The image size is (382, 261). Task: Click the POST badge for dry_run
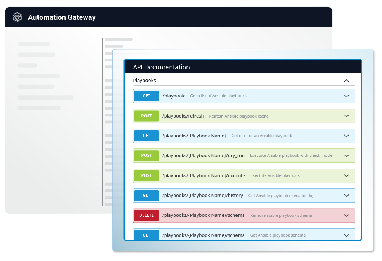click(x=146, y=156)
